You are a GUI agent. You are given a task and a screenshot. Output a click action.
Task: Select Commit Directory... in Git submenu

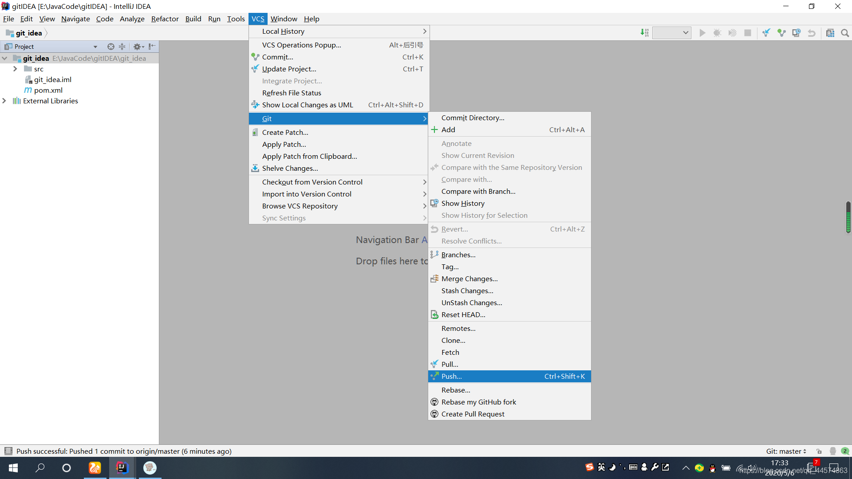click(509, 118)
